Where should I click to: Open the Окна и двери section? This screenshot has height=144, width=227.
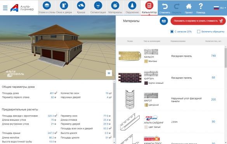64,7
